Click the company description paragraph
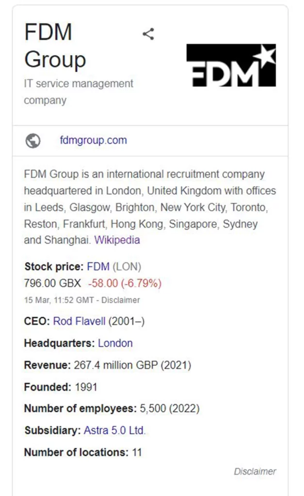Screen dimensions: 304x496 point(150,207)
